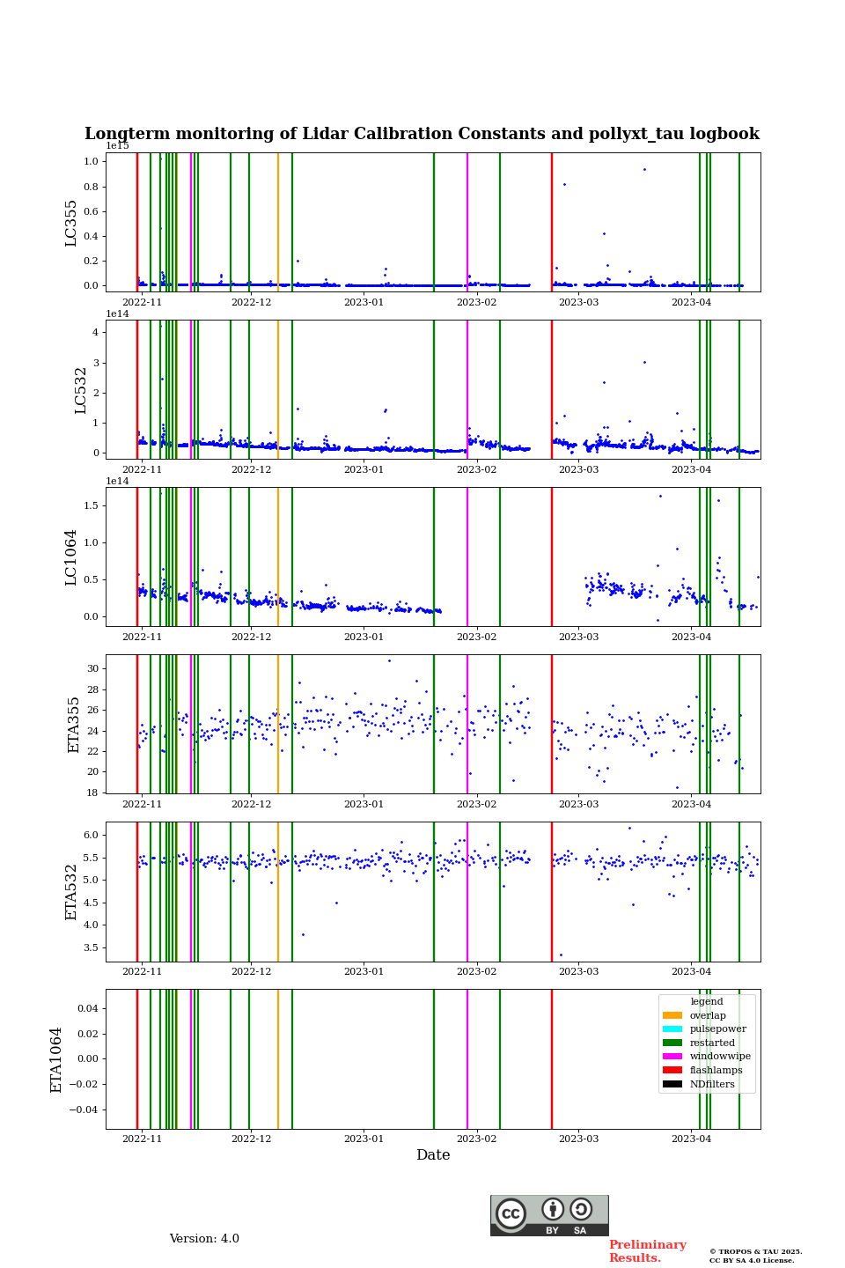Screen dimensions: 845x1268
Task: Click the 'CC BY SA 4.0 License.' text
Action: [752, 1260]
